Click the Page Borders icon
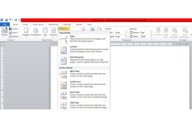 (100, 29)
